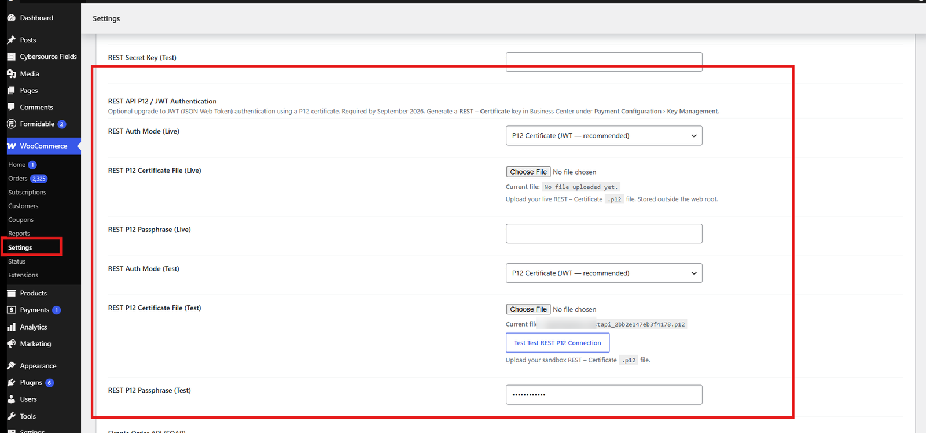Click the Posts pin icon
This screenshot has width=926, height=433.
(11, 40)
